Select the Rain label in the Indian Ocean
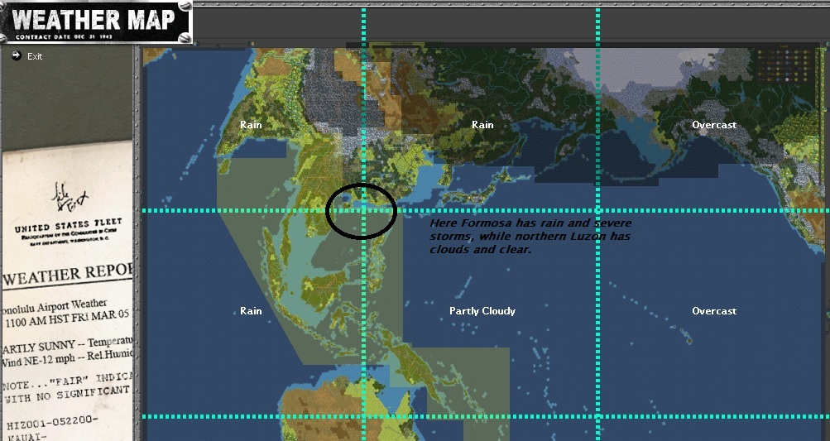 tap(251, 311)
